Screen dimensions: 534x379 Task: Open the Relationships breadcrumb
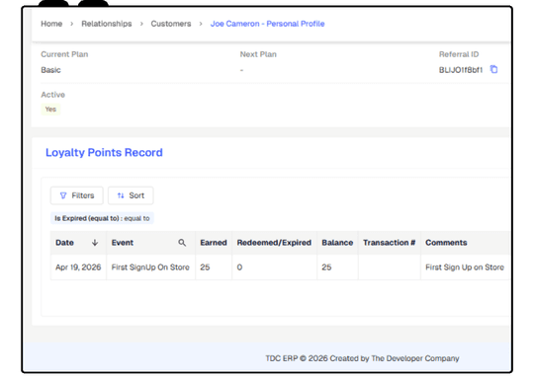click(x=106, y=24)
